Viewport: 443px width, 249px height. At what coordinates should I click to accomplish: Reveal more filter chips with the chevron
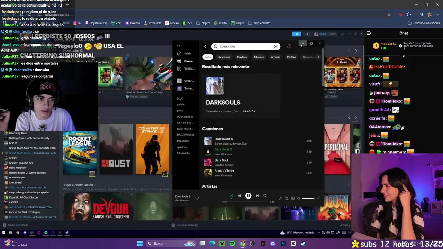[318, 57]
